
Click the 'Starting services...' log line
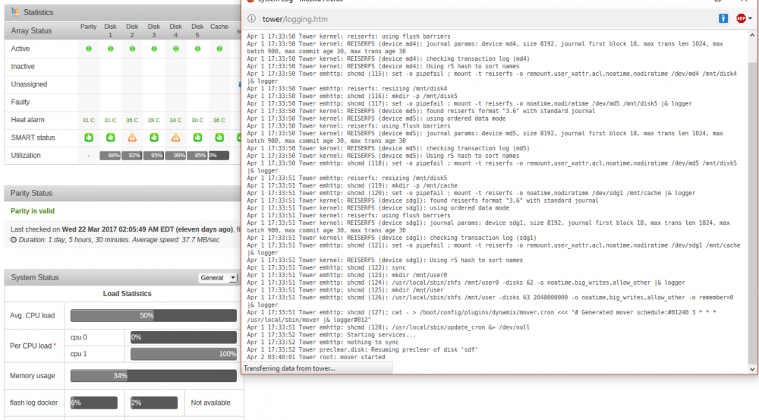click(x=331, y=335)
